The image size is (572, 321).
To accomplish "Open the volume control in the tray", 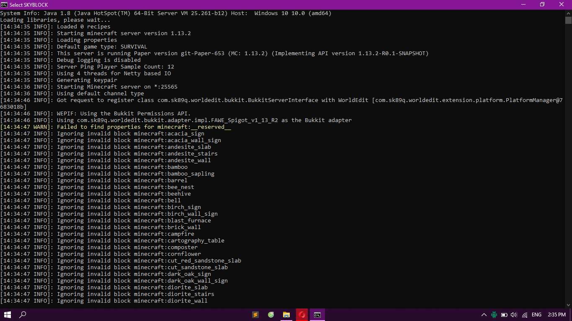I will (x=514, y=315).
